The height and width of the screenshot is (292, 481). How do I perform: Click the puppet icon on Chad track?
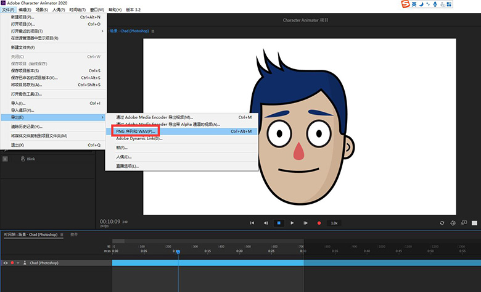click(x=25, y=263)
